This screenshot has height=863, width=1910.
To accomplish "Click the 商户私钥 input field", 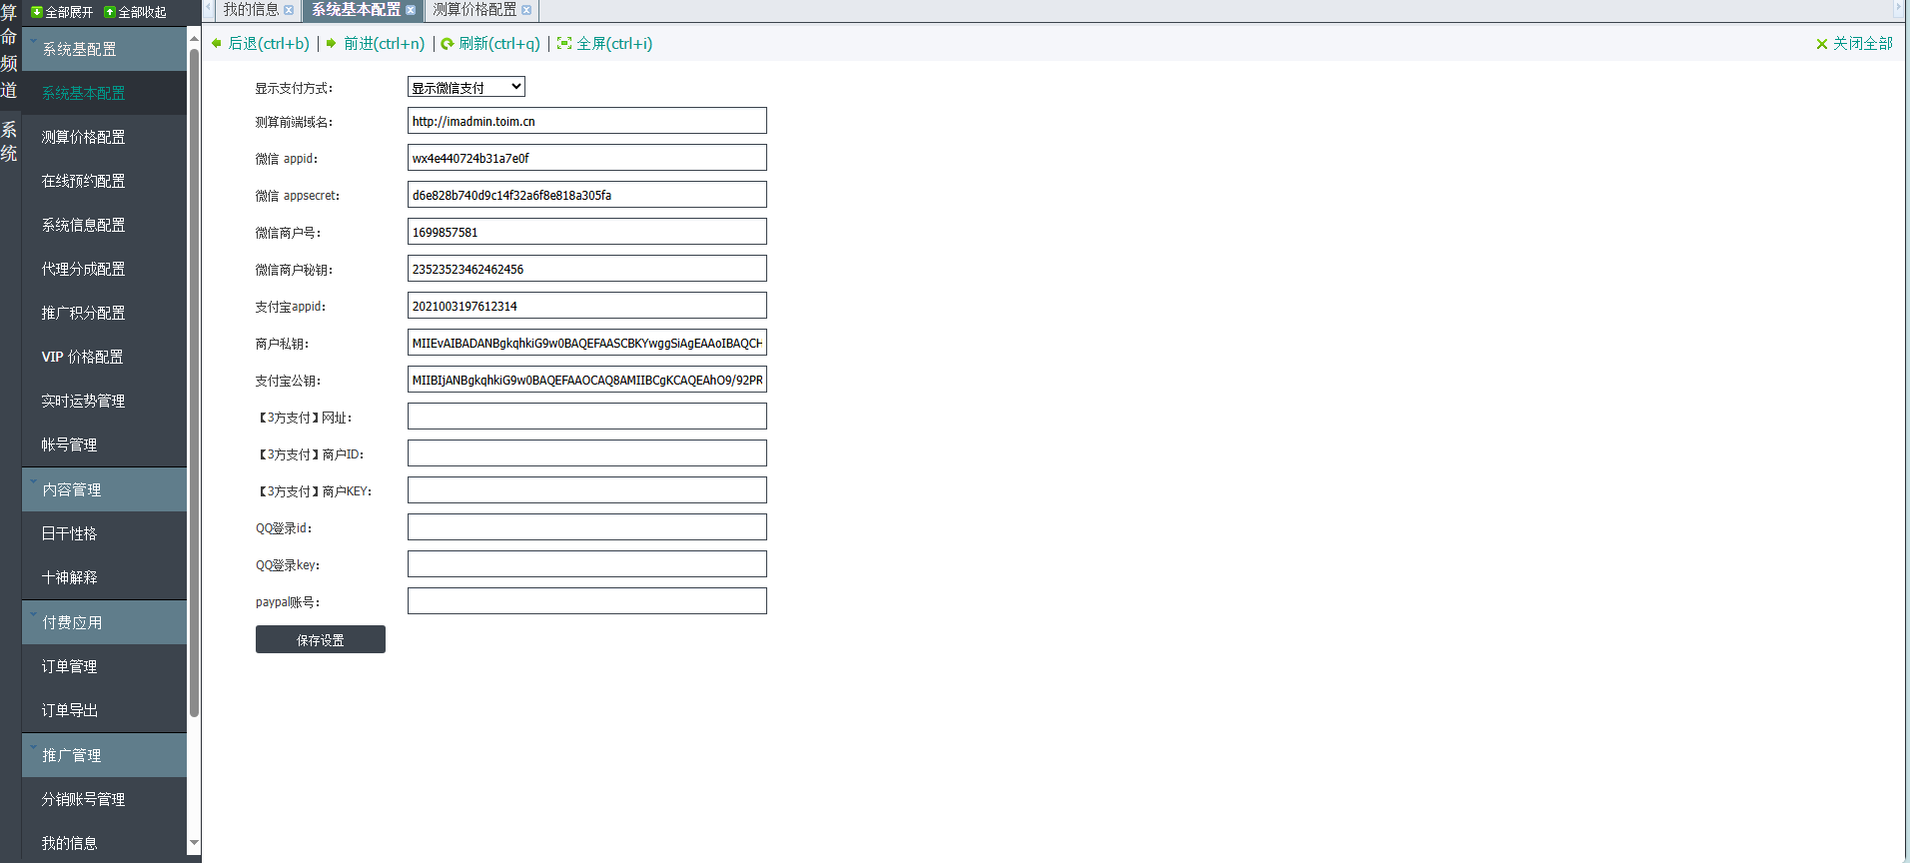I will 587,343.
